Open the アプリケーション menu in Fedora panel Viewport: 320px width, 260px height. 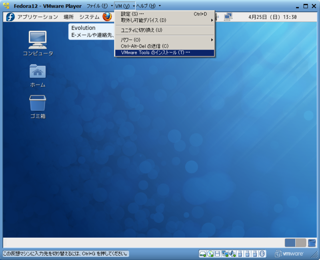point(38,17)
